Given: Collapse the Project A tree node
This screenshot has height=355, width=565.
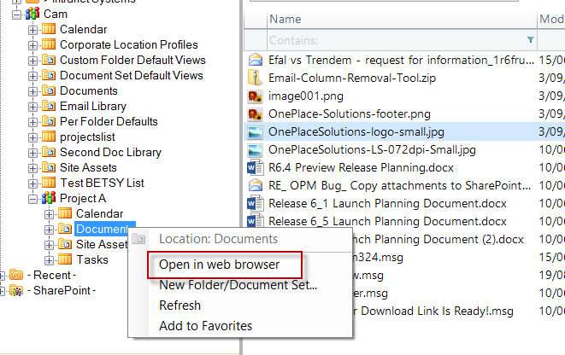Looking at the screenshot, I should pyautogui.click(x=32, y=198).
